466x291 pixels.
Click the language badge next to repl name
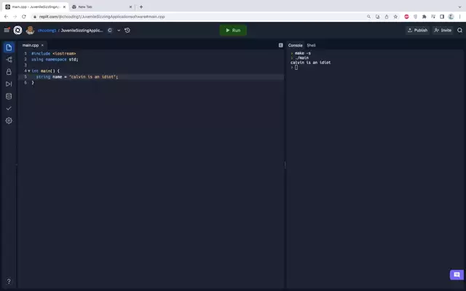pyautogui.click(x=110, y=31)
